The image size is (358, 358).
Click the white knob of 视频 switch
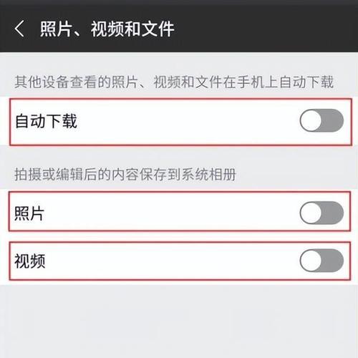311,261
